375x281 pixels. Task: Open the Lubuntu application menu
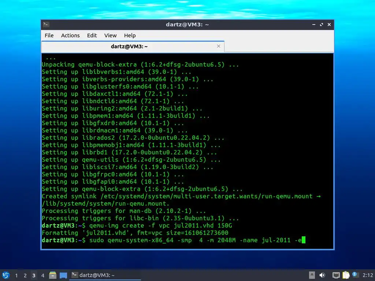tap(6, 275)
